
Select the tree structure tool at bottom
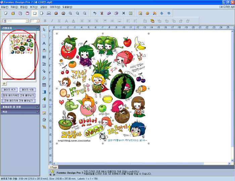[x=44, y=127]
